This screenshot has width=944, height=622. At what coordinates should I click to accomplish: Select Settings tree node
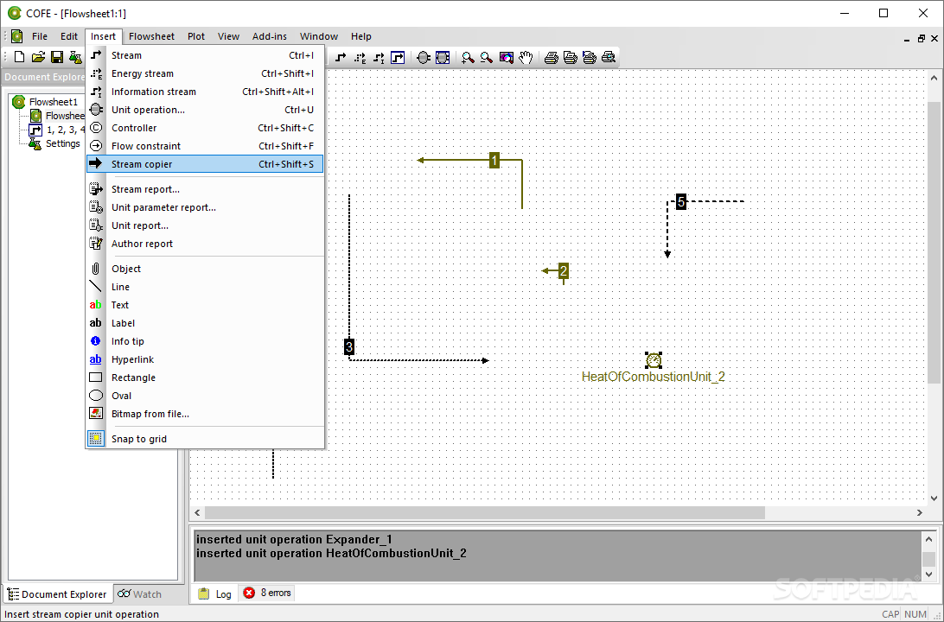(62, 143)
